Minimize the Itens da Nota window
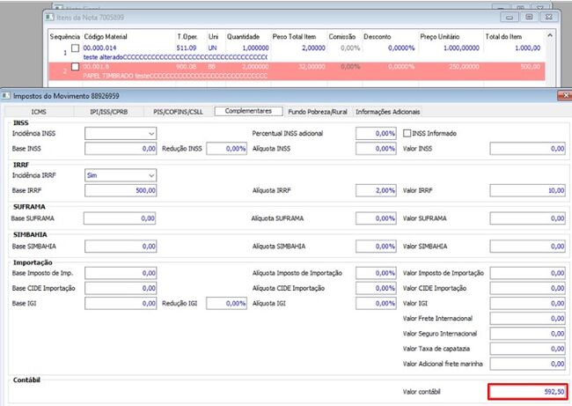572x406 pixels. [x=510, y=17]
